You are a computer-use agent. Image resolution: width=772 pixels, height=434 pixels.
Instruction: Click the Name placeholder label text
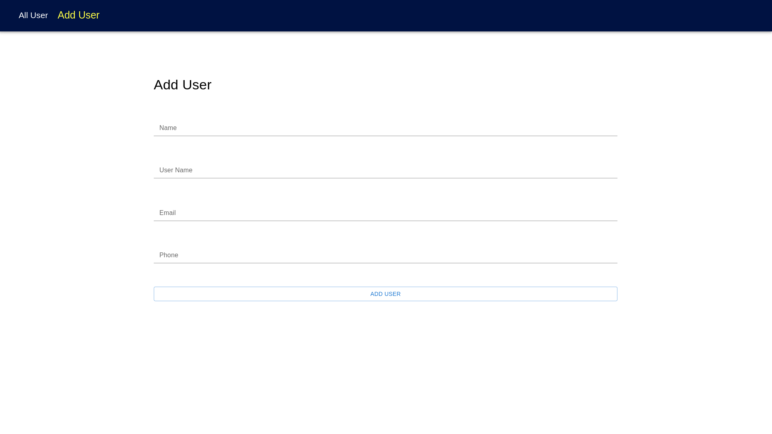point(168,128)
